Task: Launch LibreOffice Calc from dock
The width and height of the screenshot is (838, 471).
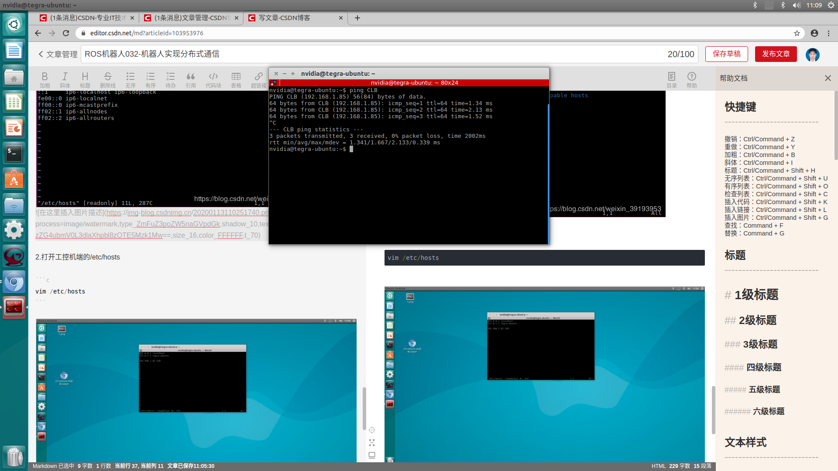Action: pos(14,102)
